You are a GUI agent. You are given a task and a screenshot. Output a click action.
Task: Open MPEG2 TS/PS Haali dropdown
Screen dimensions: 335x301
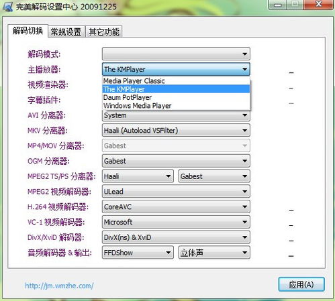click(138, 176)
